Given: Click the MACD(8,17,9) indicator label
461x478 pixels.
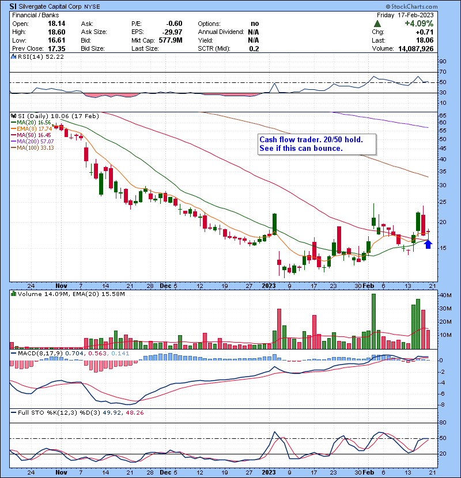Looking at the screenshot, I should [41, 354].
